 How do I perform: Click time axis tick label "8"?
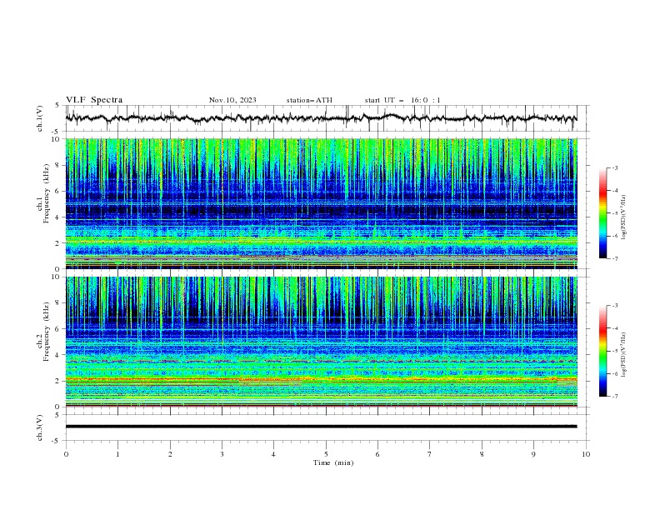click(x=482, y=454)
